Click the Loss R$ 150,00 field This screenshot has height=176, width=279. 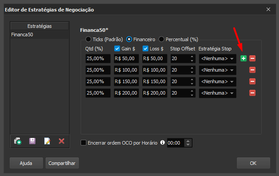pos(155,82)
